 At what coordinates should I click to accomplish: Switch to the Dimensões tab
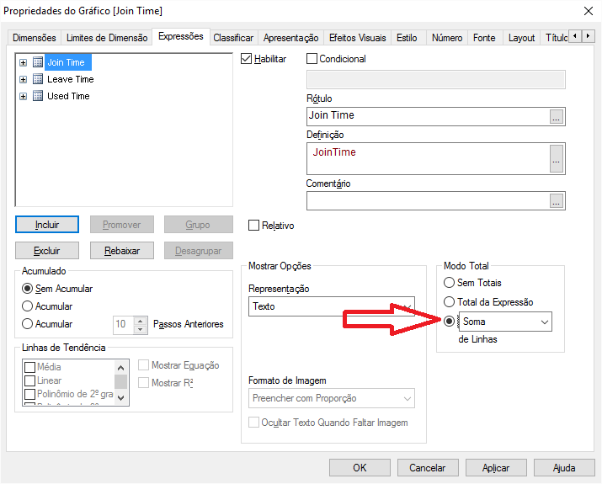point(35,38)
